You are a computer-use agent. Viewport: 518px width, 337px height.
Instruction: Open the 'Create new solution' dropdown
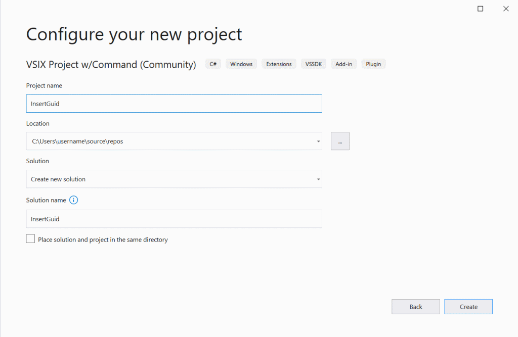coord(318,179)
